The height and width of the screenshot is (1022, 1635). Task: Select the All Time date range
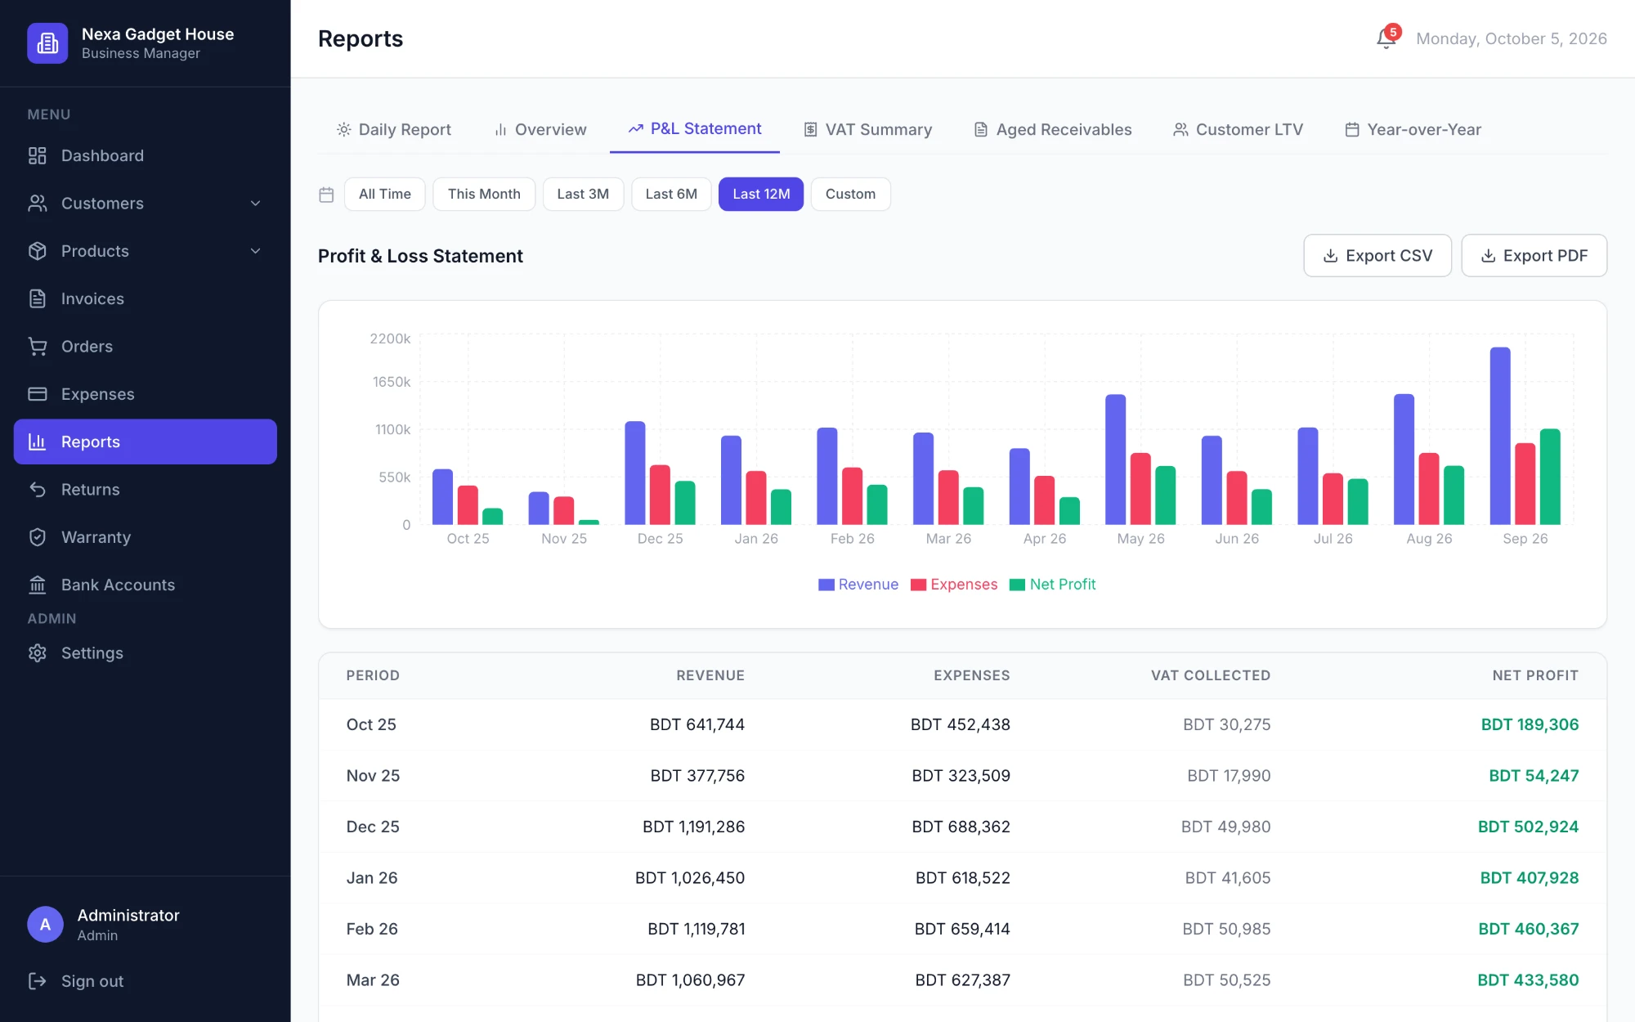point(385,195)
